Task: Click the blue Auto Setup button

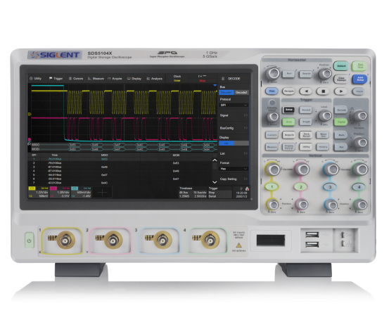Action: [x=359, y=79]
